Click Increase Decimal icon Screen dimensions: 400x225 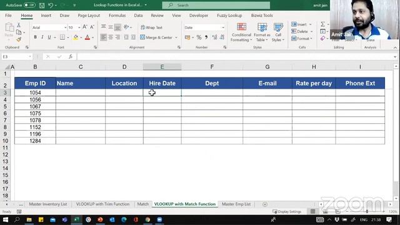coord(214,37)
